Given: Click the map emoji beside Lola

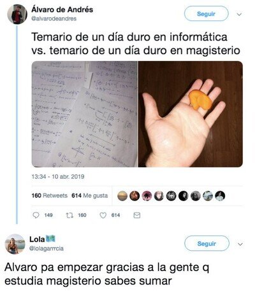Looking at the screenshot, I should click(50, 239).
